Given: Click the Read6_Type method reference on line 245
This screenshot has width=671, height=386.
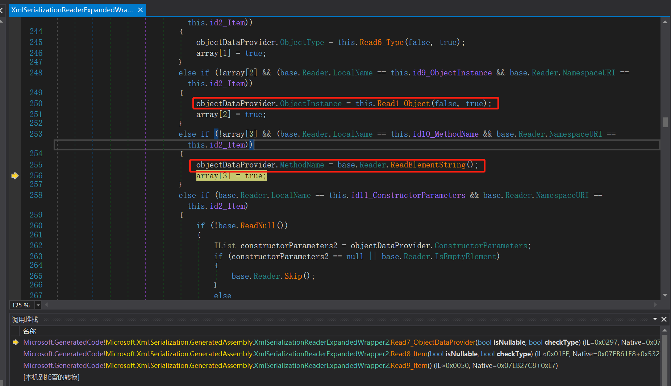Looking at the screenshot, I should 381,42.
